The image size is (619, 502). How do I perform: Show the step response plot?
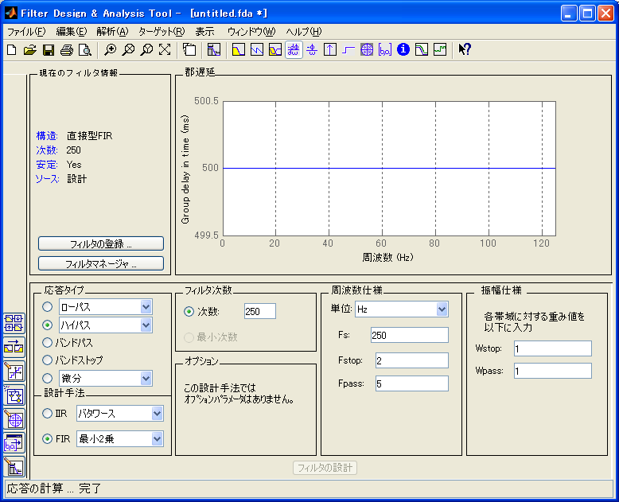click(348, 50)
